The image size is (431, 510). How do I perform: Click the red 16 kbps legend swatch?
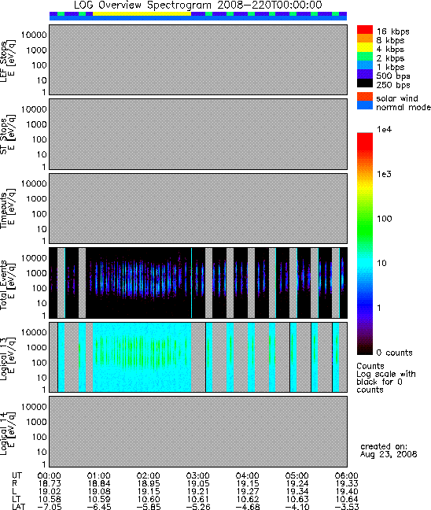[x=365, y=30]
